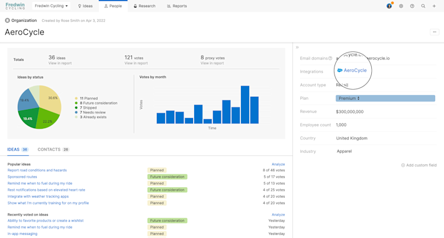Viewport: 444px width, 238px height.
Task: Click the plus icon to add new
Action: coord(434,6)
